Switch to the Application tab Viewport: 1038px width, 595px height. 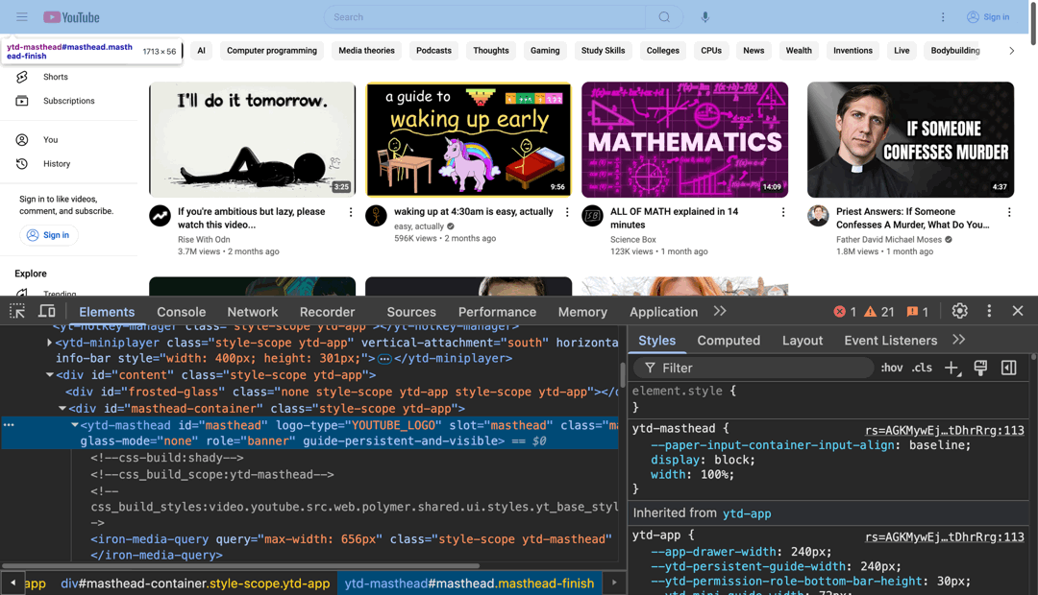click(x=663, y=312)
